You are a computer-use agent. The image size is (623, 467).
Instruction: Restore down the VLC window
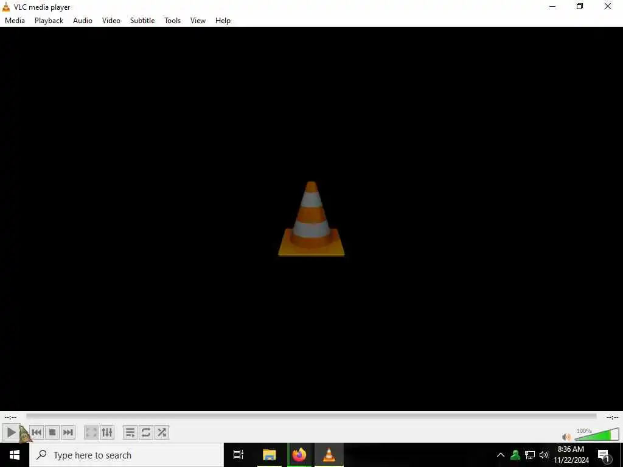pyautogui.click(x=580, y=6)
